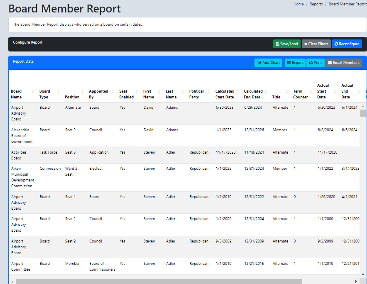
Task: Click the 12/31/2026 calculated end date
Action: click(x=254, y=130)
